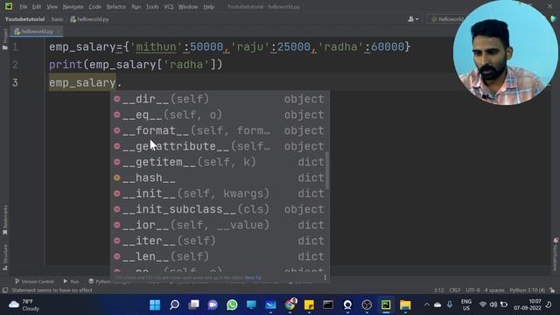Select __init_subclass__(cls) completion suggestion
Viewport: 560px width, 315px height.
pyautogui.click(x=220, y=209)
